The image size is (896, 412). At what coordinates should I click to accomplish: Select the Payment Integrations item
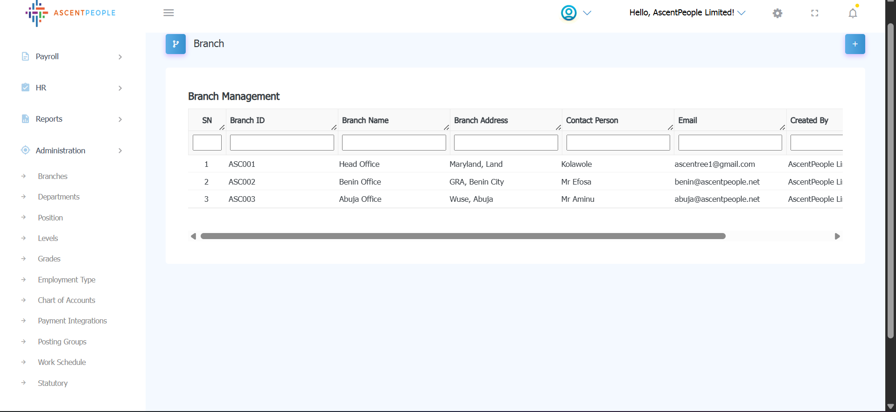pyautogui.click(x=72, y=321)
